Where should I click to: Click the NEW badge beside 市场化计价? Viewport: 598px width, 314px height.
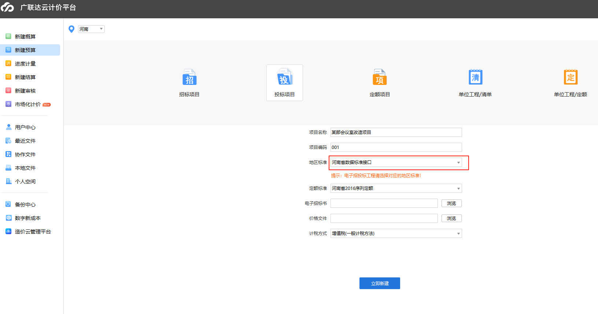point(47,105)
